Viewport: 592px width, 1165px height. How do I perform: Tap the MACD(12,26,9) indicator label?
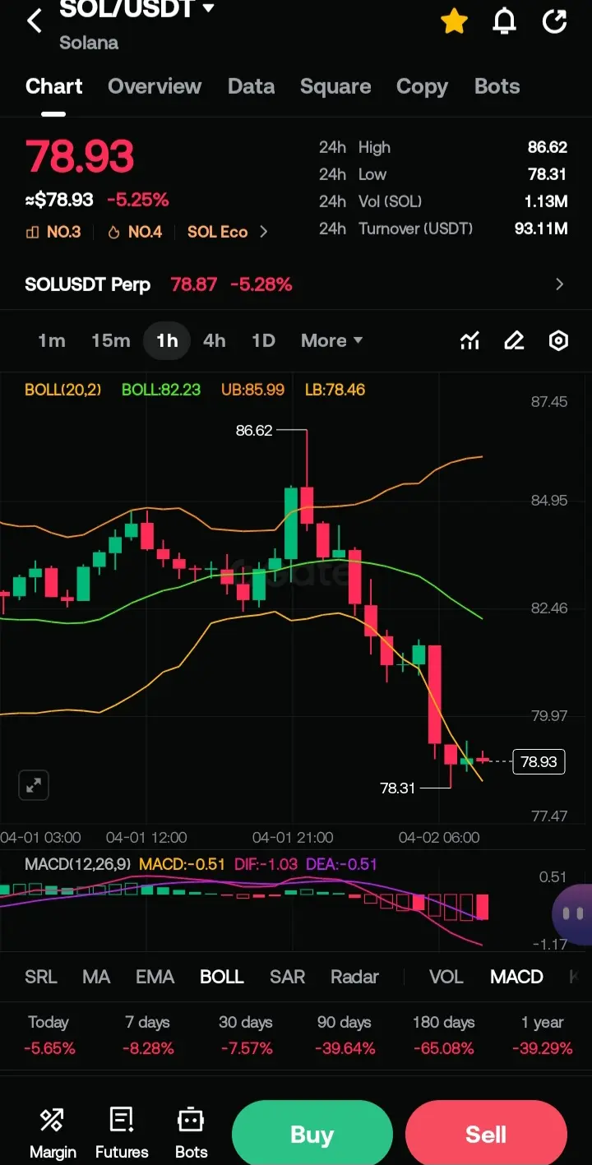point(78,864)
